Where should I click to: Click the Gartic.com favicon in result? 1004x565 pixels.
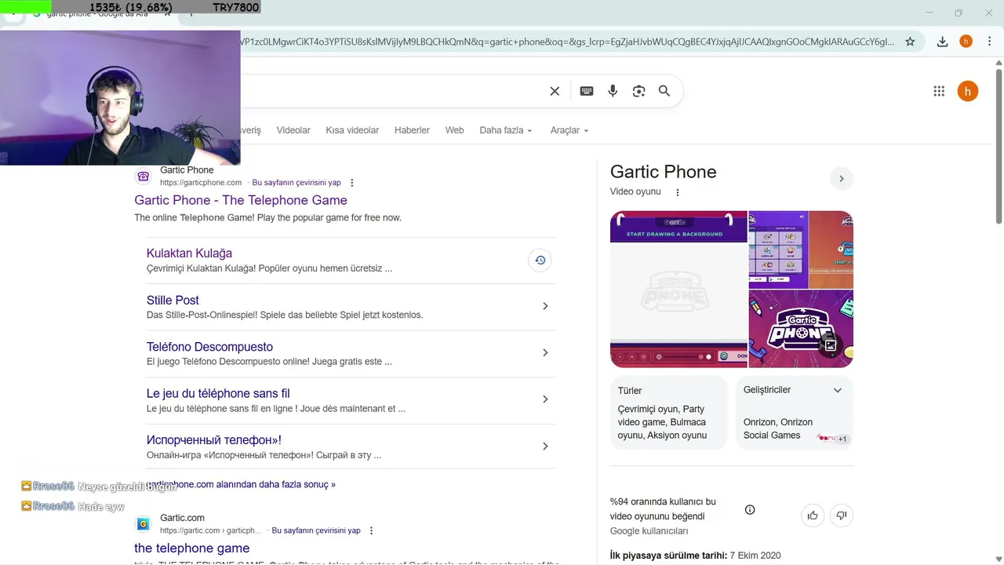pos(143,524)
